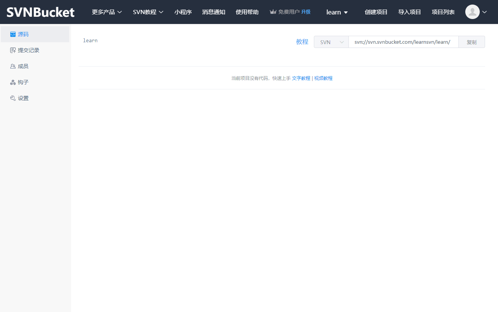Click the 升级 upgrade link
Image resolution: width=498 pixels, height=312 pixels.
coord(306,12)
